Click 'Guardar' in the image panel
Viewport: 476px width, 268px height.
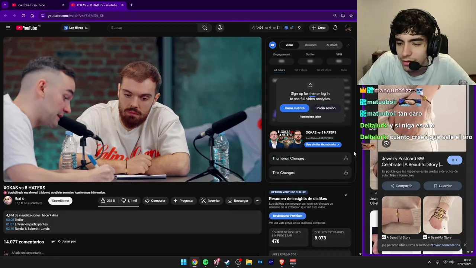(x=443, y=186)
